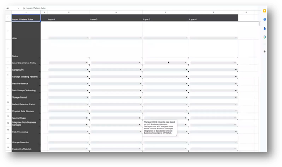Click the 'Data Persistence' label

20,83
